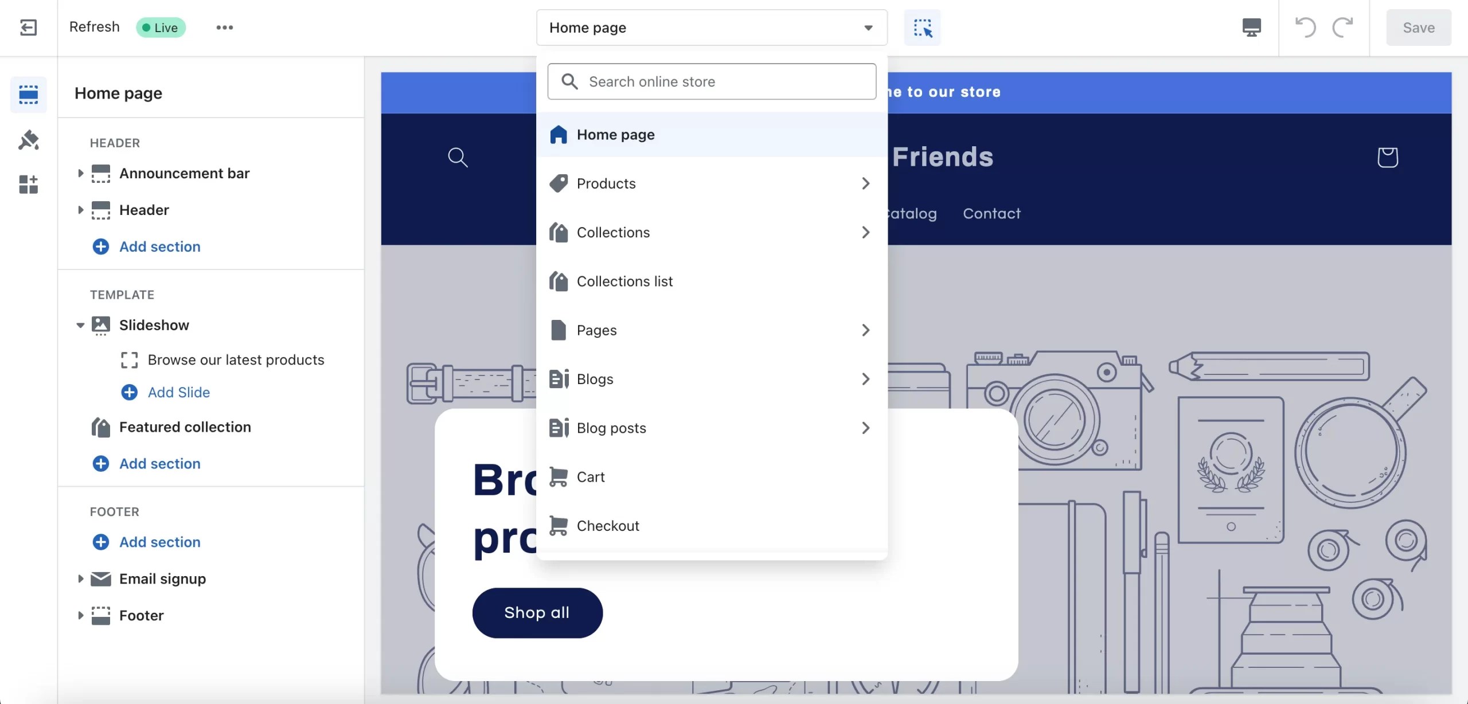Select the Sections sidebar icon
This screenshot has width=1468, height=704.
[x=28, y=94]
